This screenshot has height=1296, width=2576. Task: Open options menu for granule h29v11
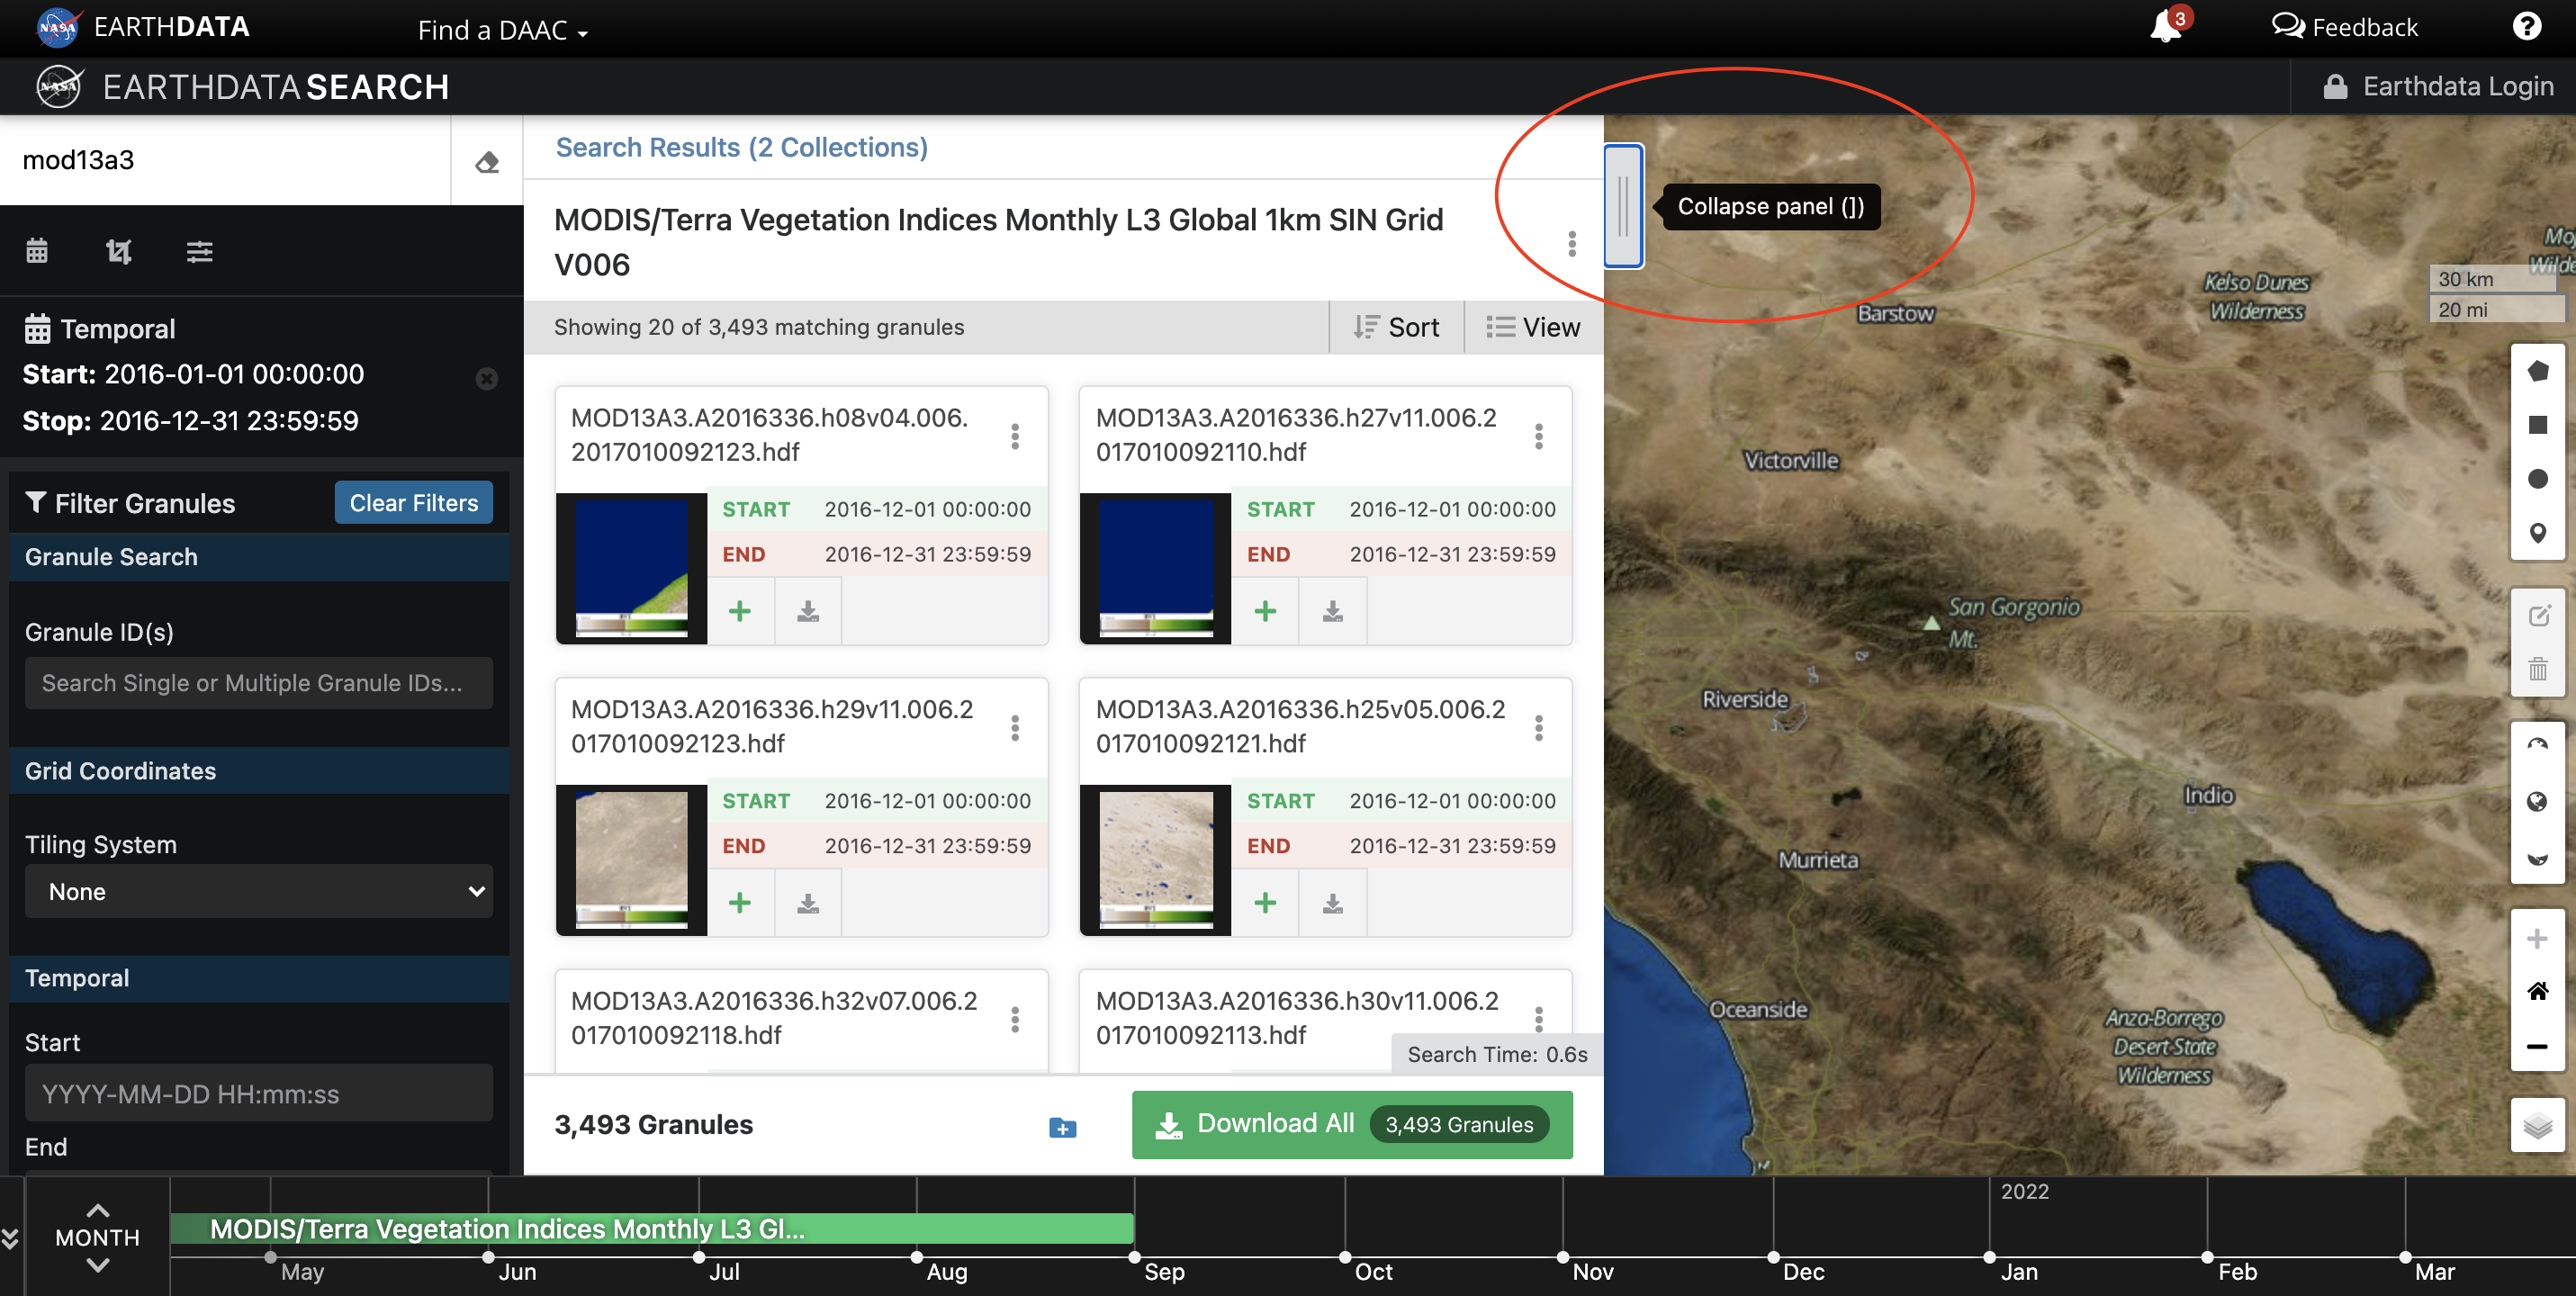click(x=1015, y=728)
